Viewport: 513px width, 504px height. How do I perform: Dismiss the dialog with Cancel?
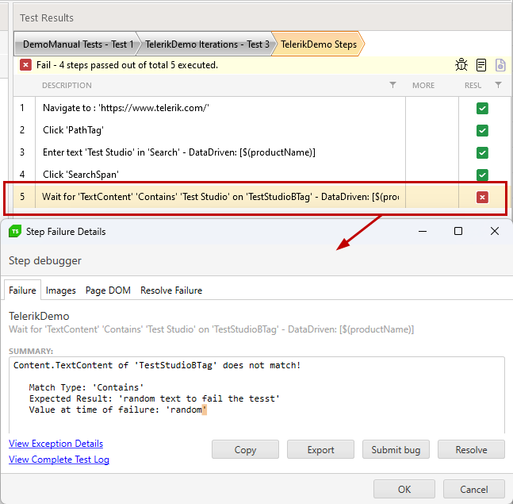pyautogui.click(x=474, y=489)
